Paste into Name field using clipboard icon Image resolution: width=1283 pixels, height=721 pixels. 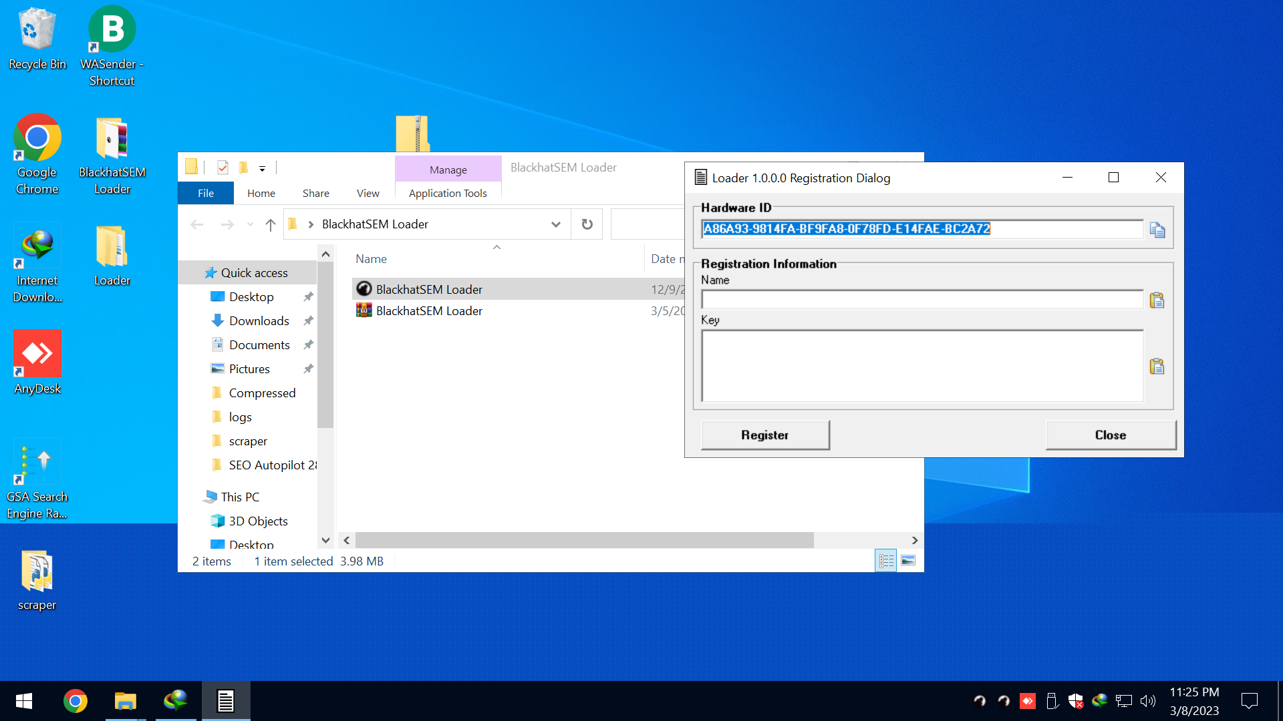[x=1157, y=300]
